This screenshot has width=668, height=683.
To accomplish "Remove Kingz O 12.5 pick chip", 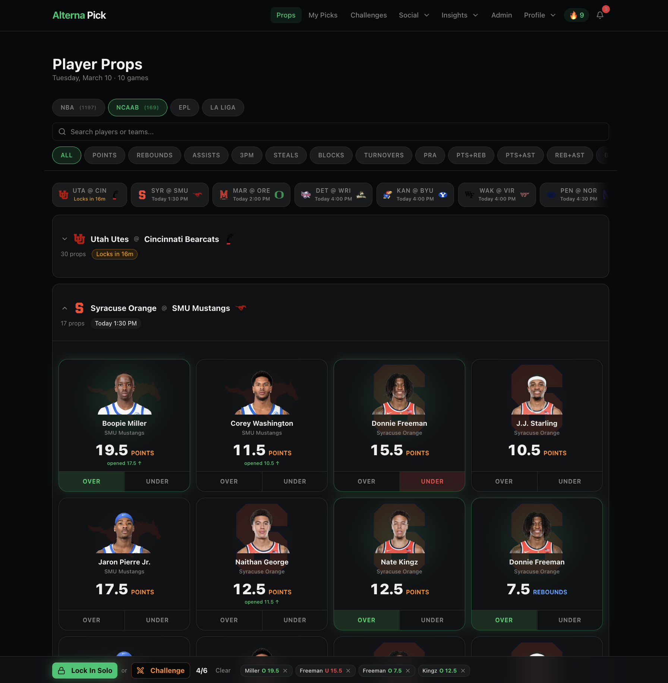I will [x=463, y=671].
